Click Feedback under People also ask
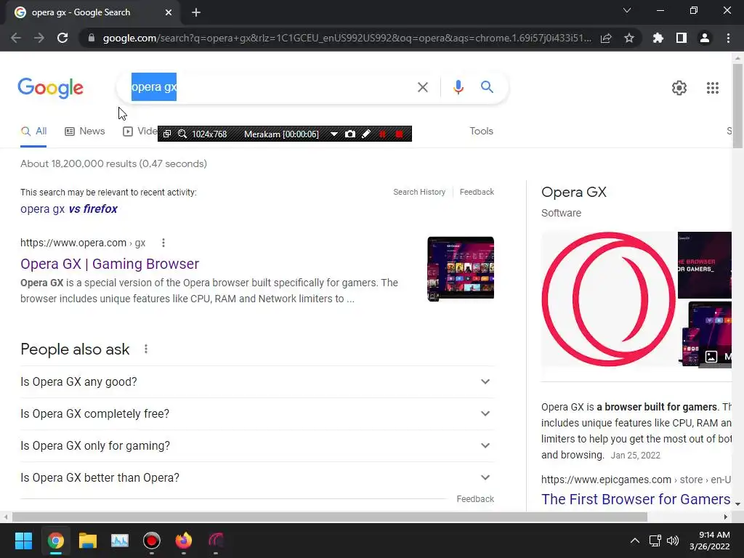Image resolution: width=744 pixels, height=558 pixels. coord(475,499)
